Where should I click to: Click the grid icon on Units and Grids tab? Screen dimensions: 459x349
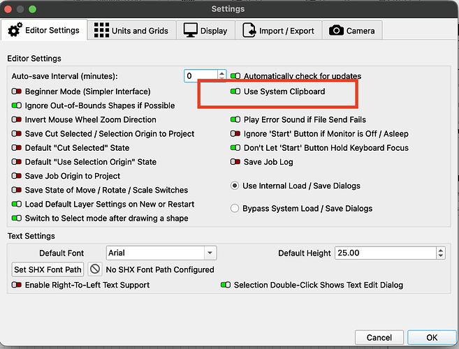[x=101, y=30]
